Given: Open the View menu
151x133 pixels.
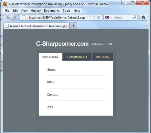Looking at the screenshot, I should point(24,11).
